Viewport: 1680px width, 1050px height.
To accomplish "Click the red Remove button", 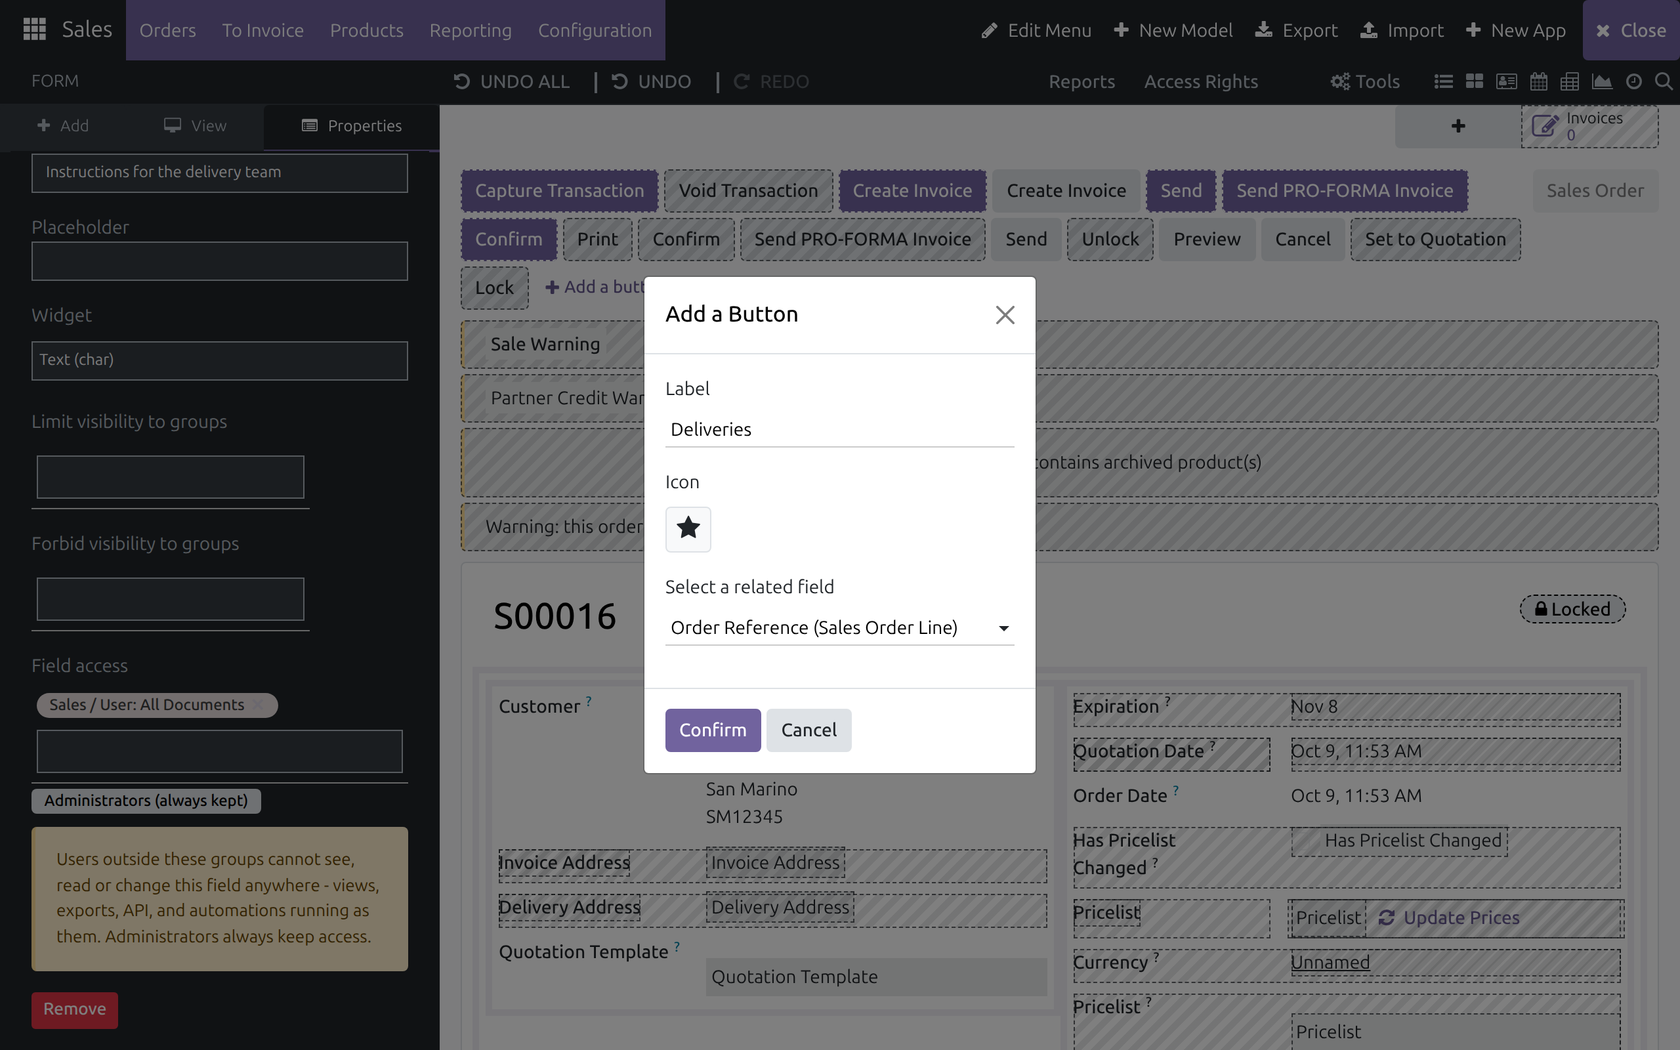I will coord(74,1010).
